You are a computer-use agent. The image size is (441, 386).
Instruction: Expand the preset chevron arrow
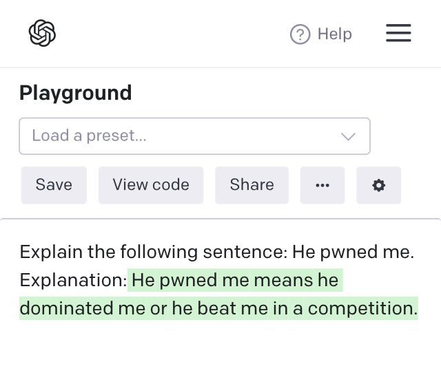point(349,136)
